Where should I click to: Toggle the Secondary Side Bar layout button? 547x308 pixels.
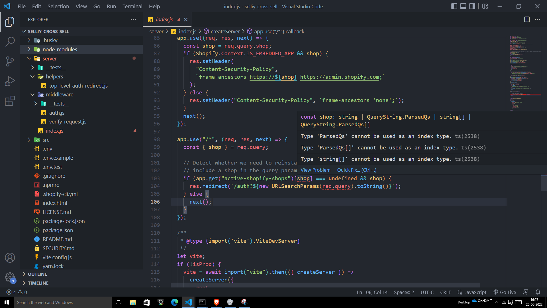[472, 6]
